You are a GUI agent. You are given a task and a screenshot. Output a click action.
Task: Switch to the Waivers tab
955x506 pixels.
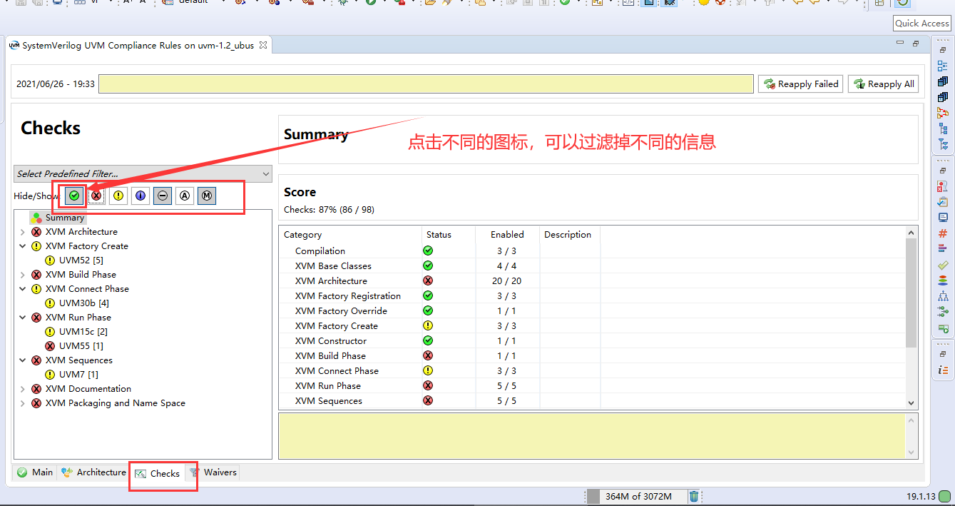(x=218, y=472)
